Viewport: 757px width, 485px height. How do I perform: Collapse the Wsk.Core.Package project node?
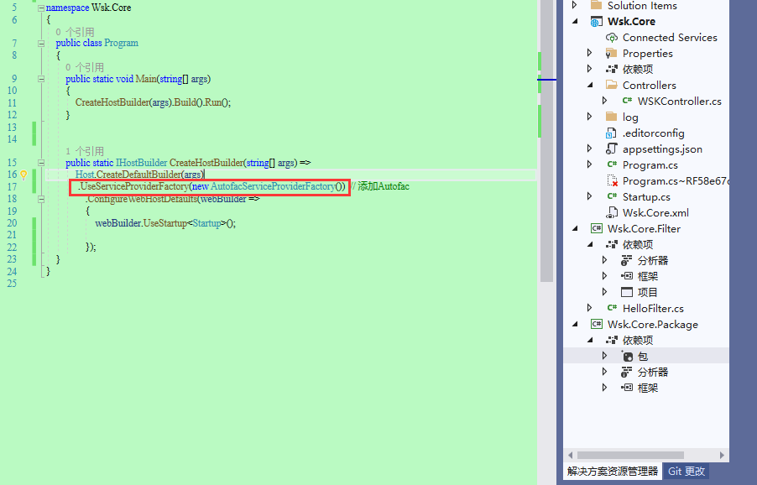[575, 324]
